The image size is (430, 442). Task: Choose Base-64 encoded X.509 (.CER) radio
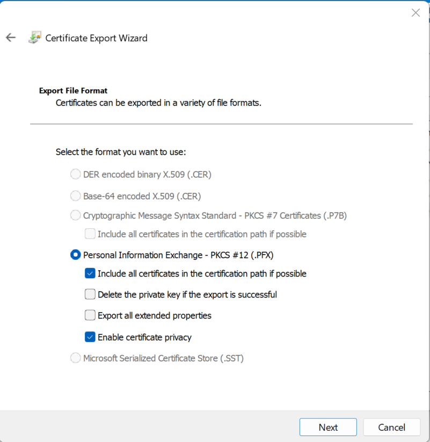(x=75, y=196)
